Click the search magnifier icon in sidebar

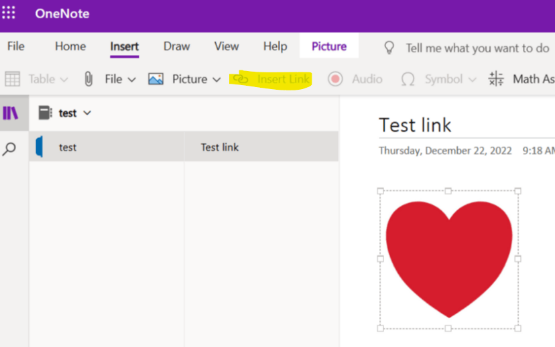pos(9,149)
